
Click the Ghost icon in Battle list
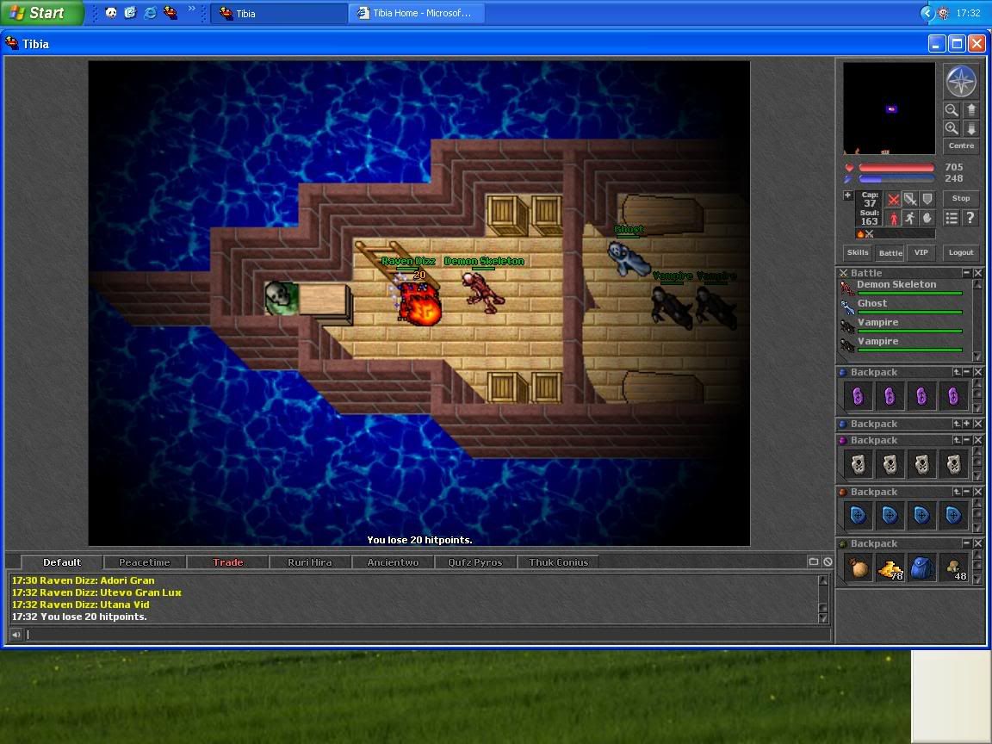[847, 307]
